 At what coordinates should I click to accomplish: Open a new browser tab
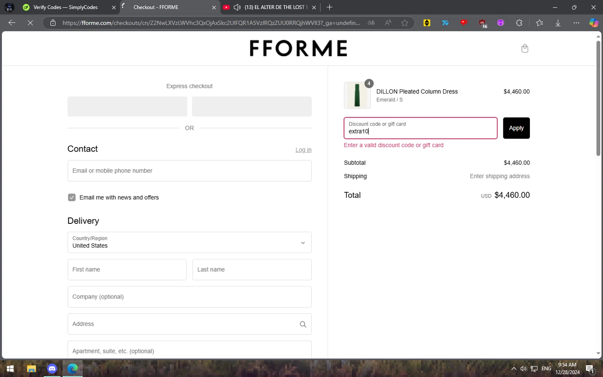point(330,7)
